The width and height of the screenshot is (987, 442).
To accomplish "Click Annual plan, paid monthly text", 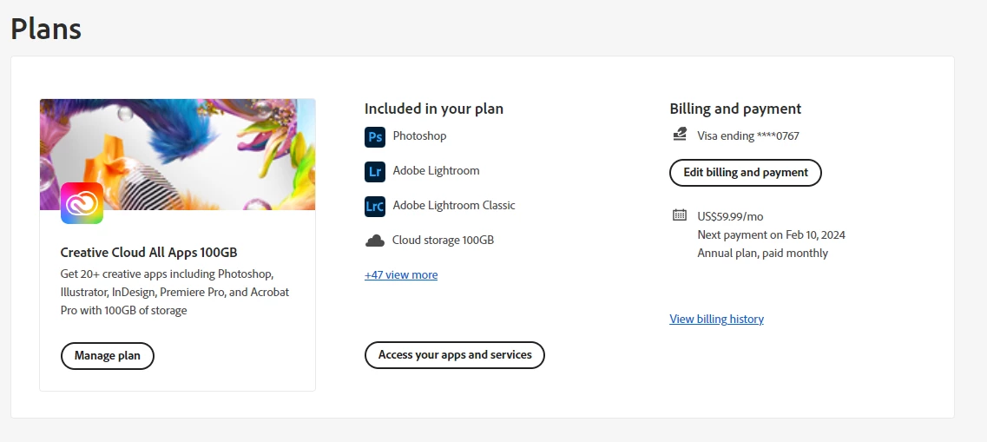I will 762,253.
